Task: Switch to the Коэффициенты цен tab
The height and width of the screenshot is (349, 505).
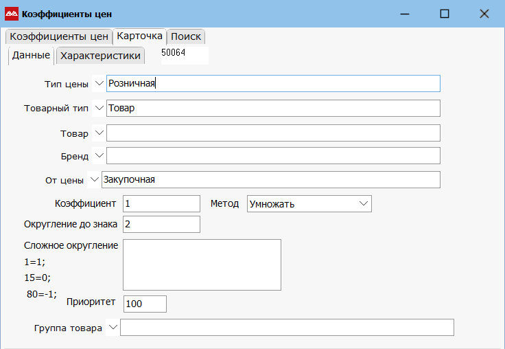Action: point(59,36)
